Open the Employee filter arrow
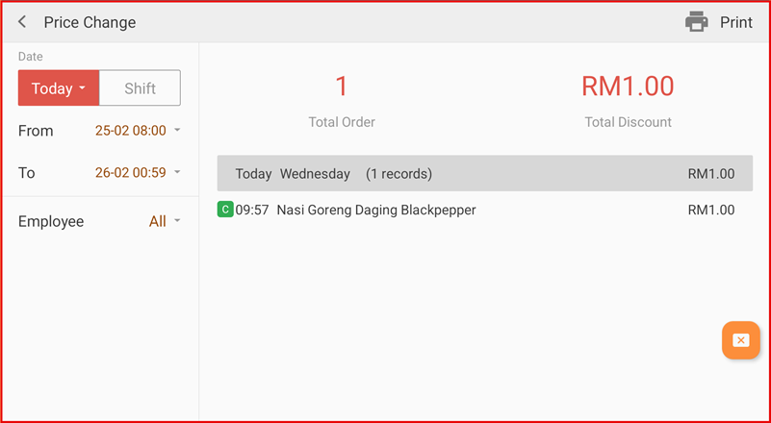 (177, 221)
